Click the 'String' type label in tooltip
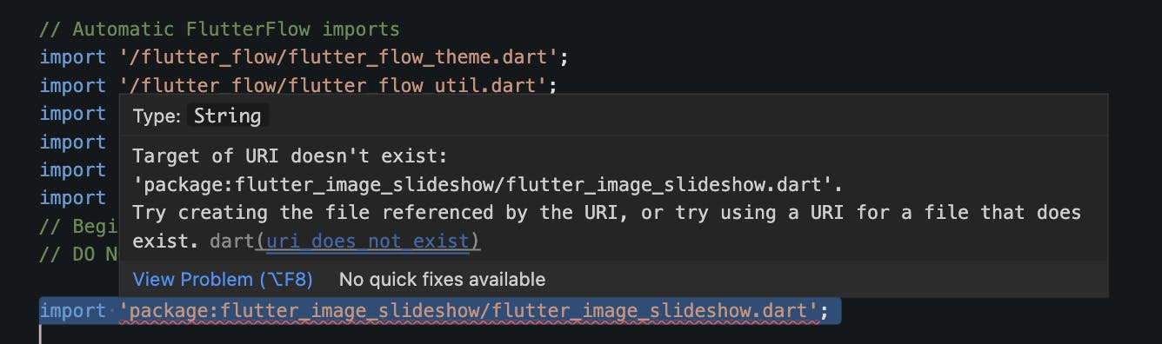1162x344 pixels. (x=227, y=116)
